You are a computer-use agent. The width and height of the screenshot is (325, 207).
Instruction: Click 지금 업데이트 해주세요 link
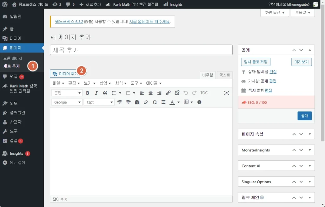point(149,22)
